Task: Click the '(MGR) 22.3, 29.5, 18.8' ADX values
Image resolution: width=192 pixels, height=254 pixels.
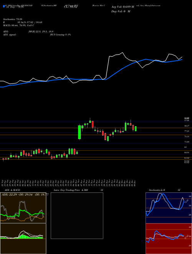Action: pyautogui.click(x=41, y=32)
